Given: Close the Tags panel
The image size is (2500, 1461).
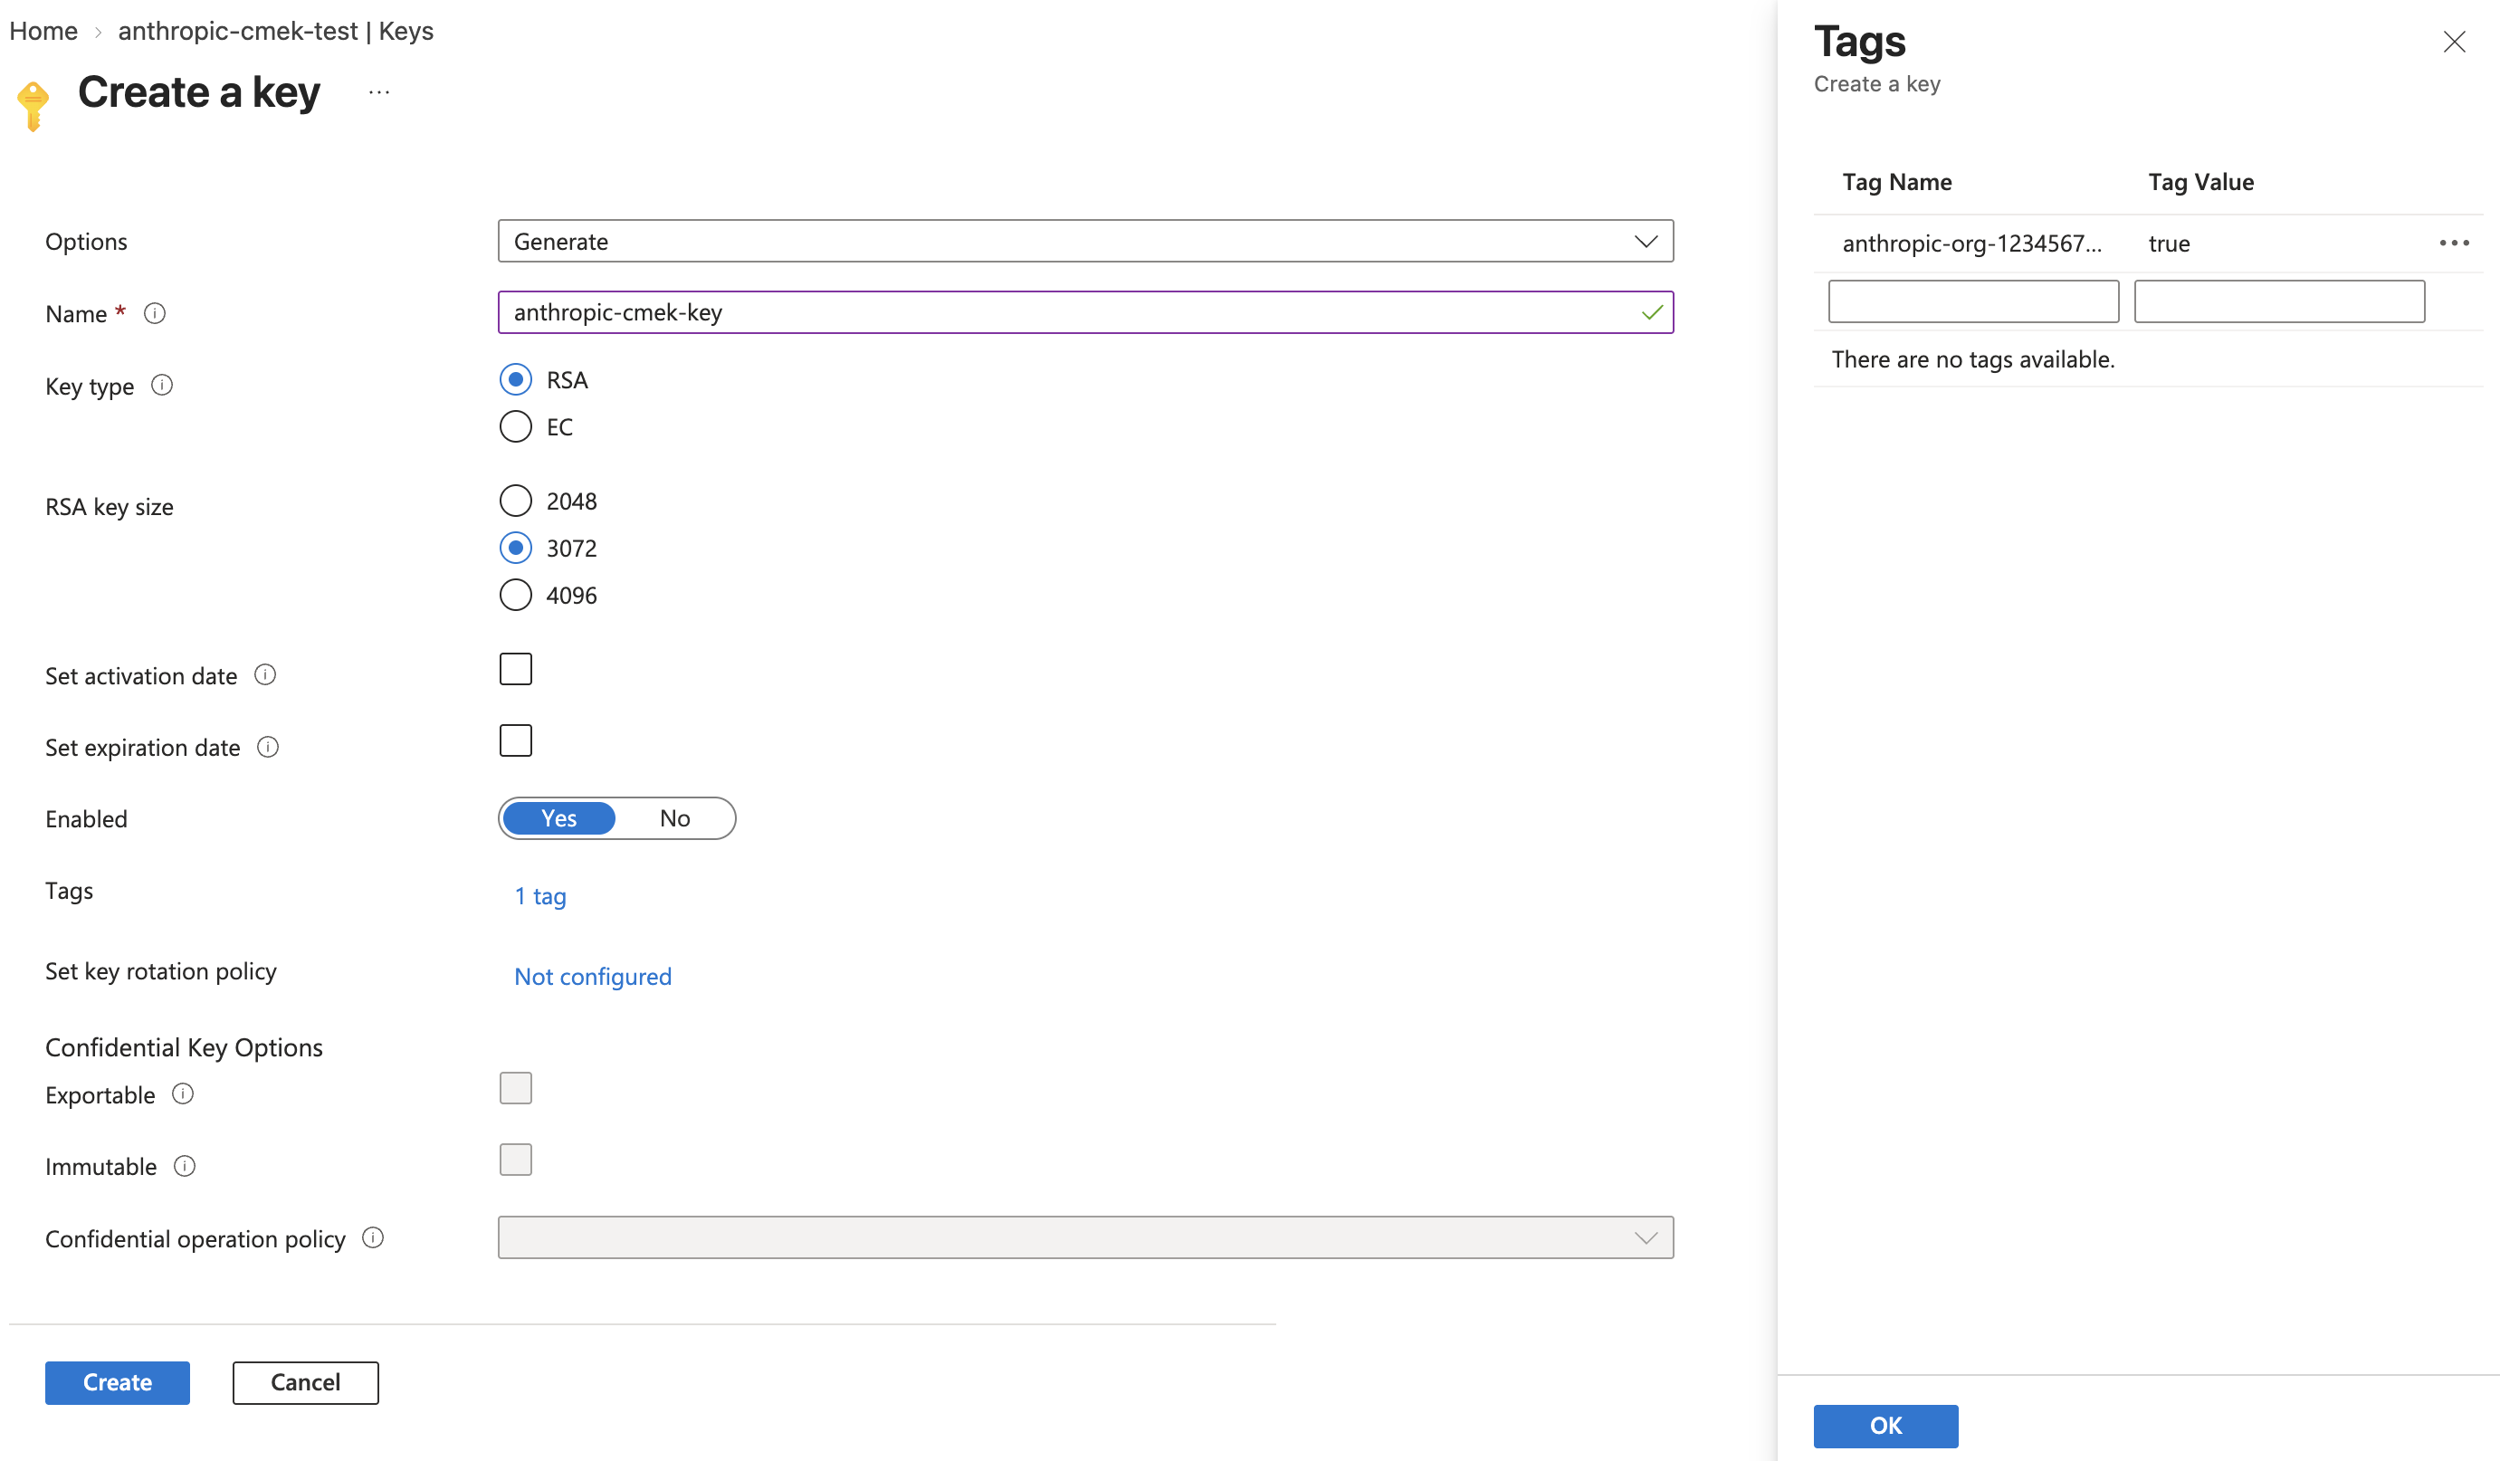Looking at the screenshot, I should 2453,42.
